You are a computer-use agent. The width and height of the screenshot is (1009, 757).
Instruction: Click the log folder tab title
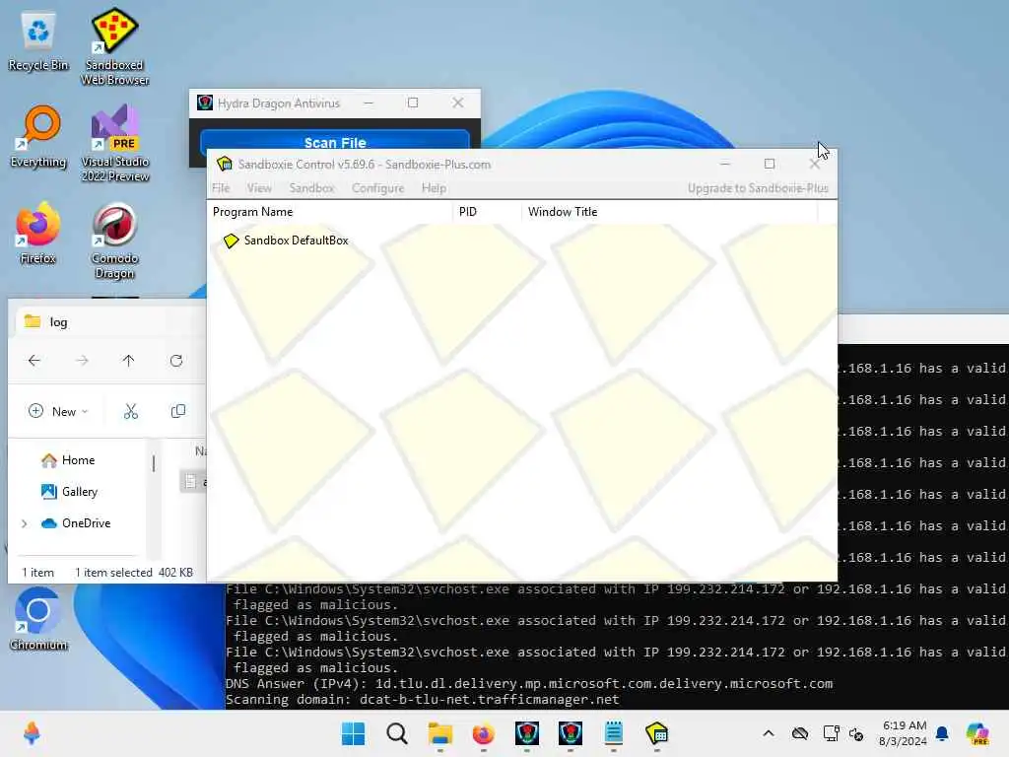click(58, 322)
